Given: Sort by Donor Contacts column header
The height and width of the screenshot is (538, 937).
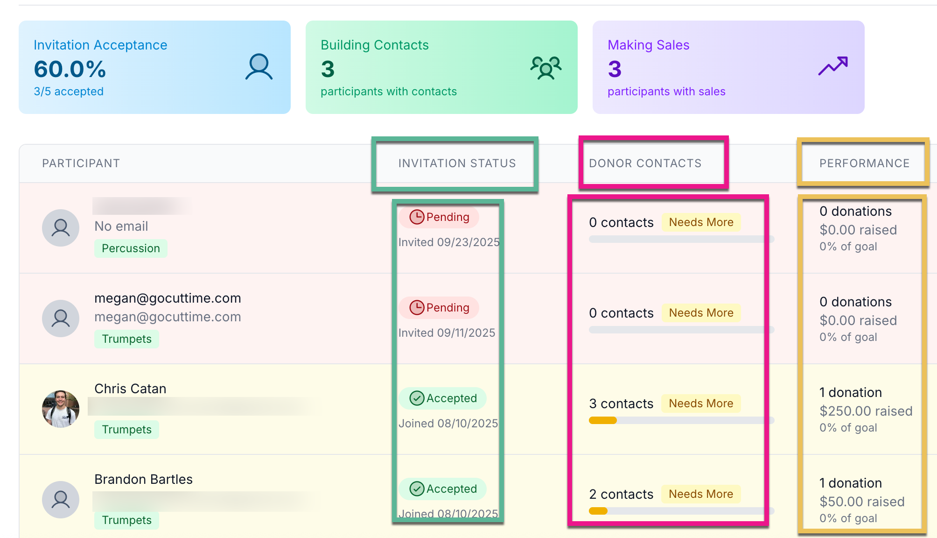Looking at the screenshot, I should tap(645, 163).
